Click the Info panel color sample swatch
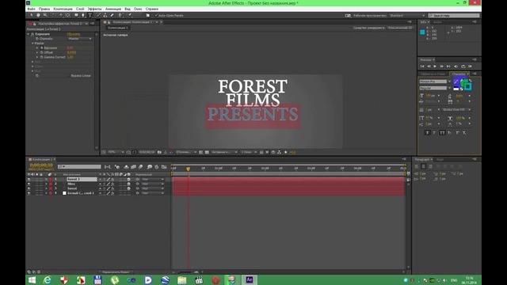 pyautogui.click(x=422, y=32)
